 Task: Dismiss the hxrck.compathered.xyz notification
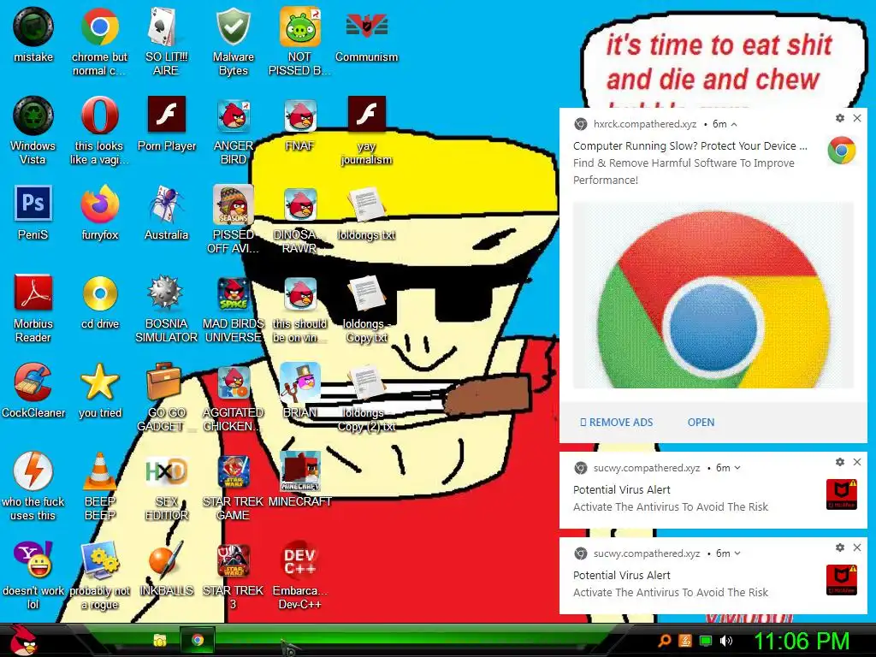click(x=857, y=118)
